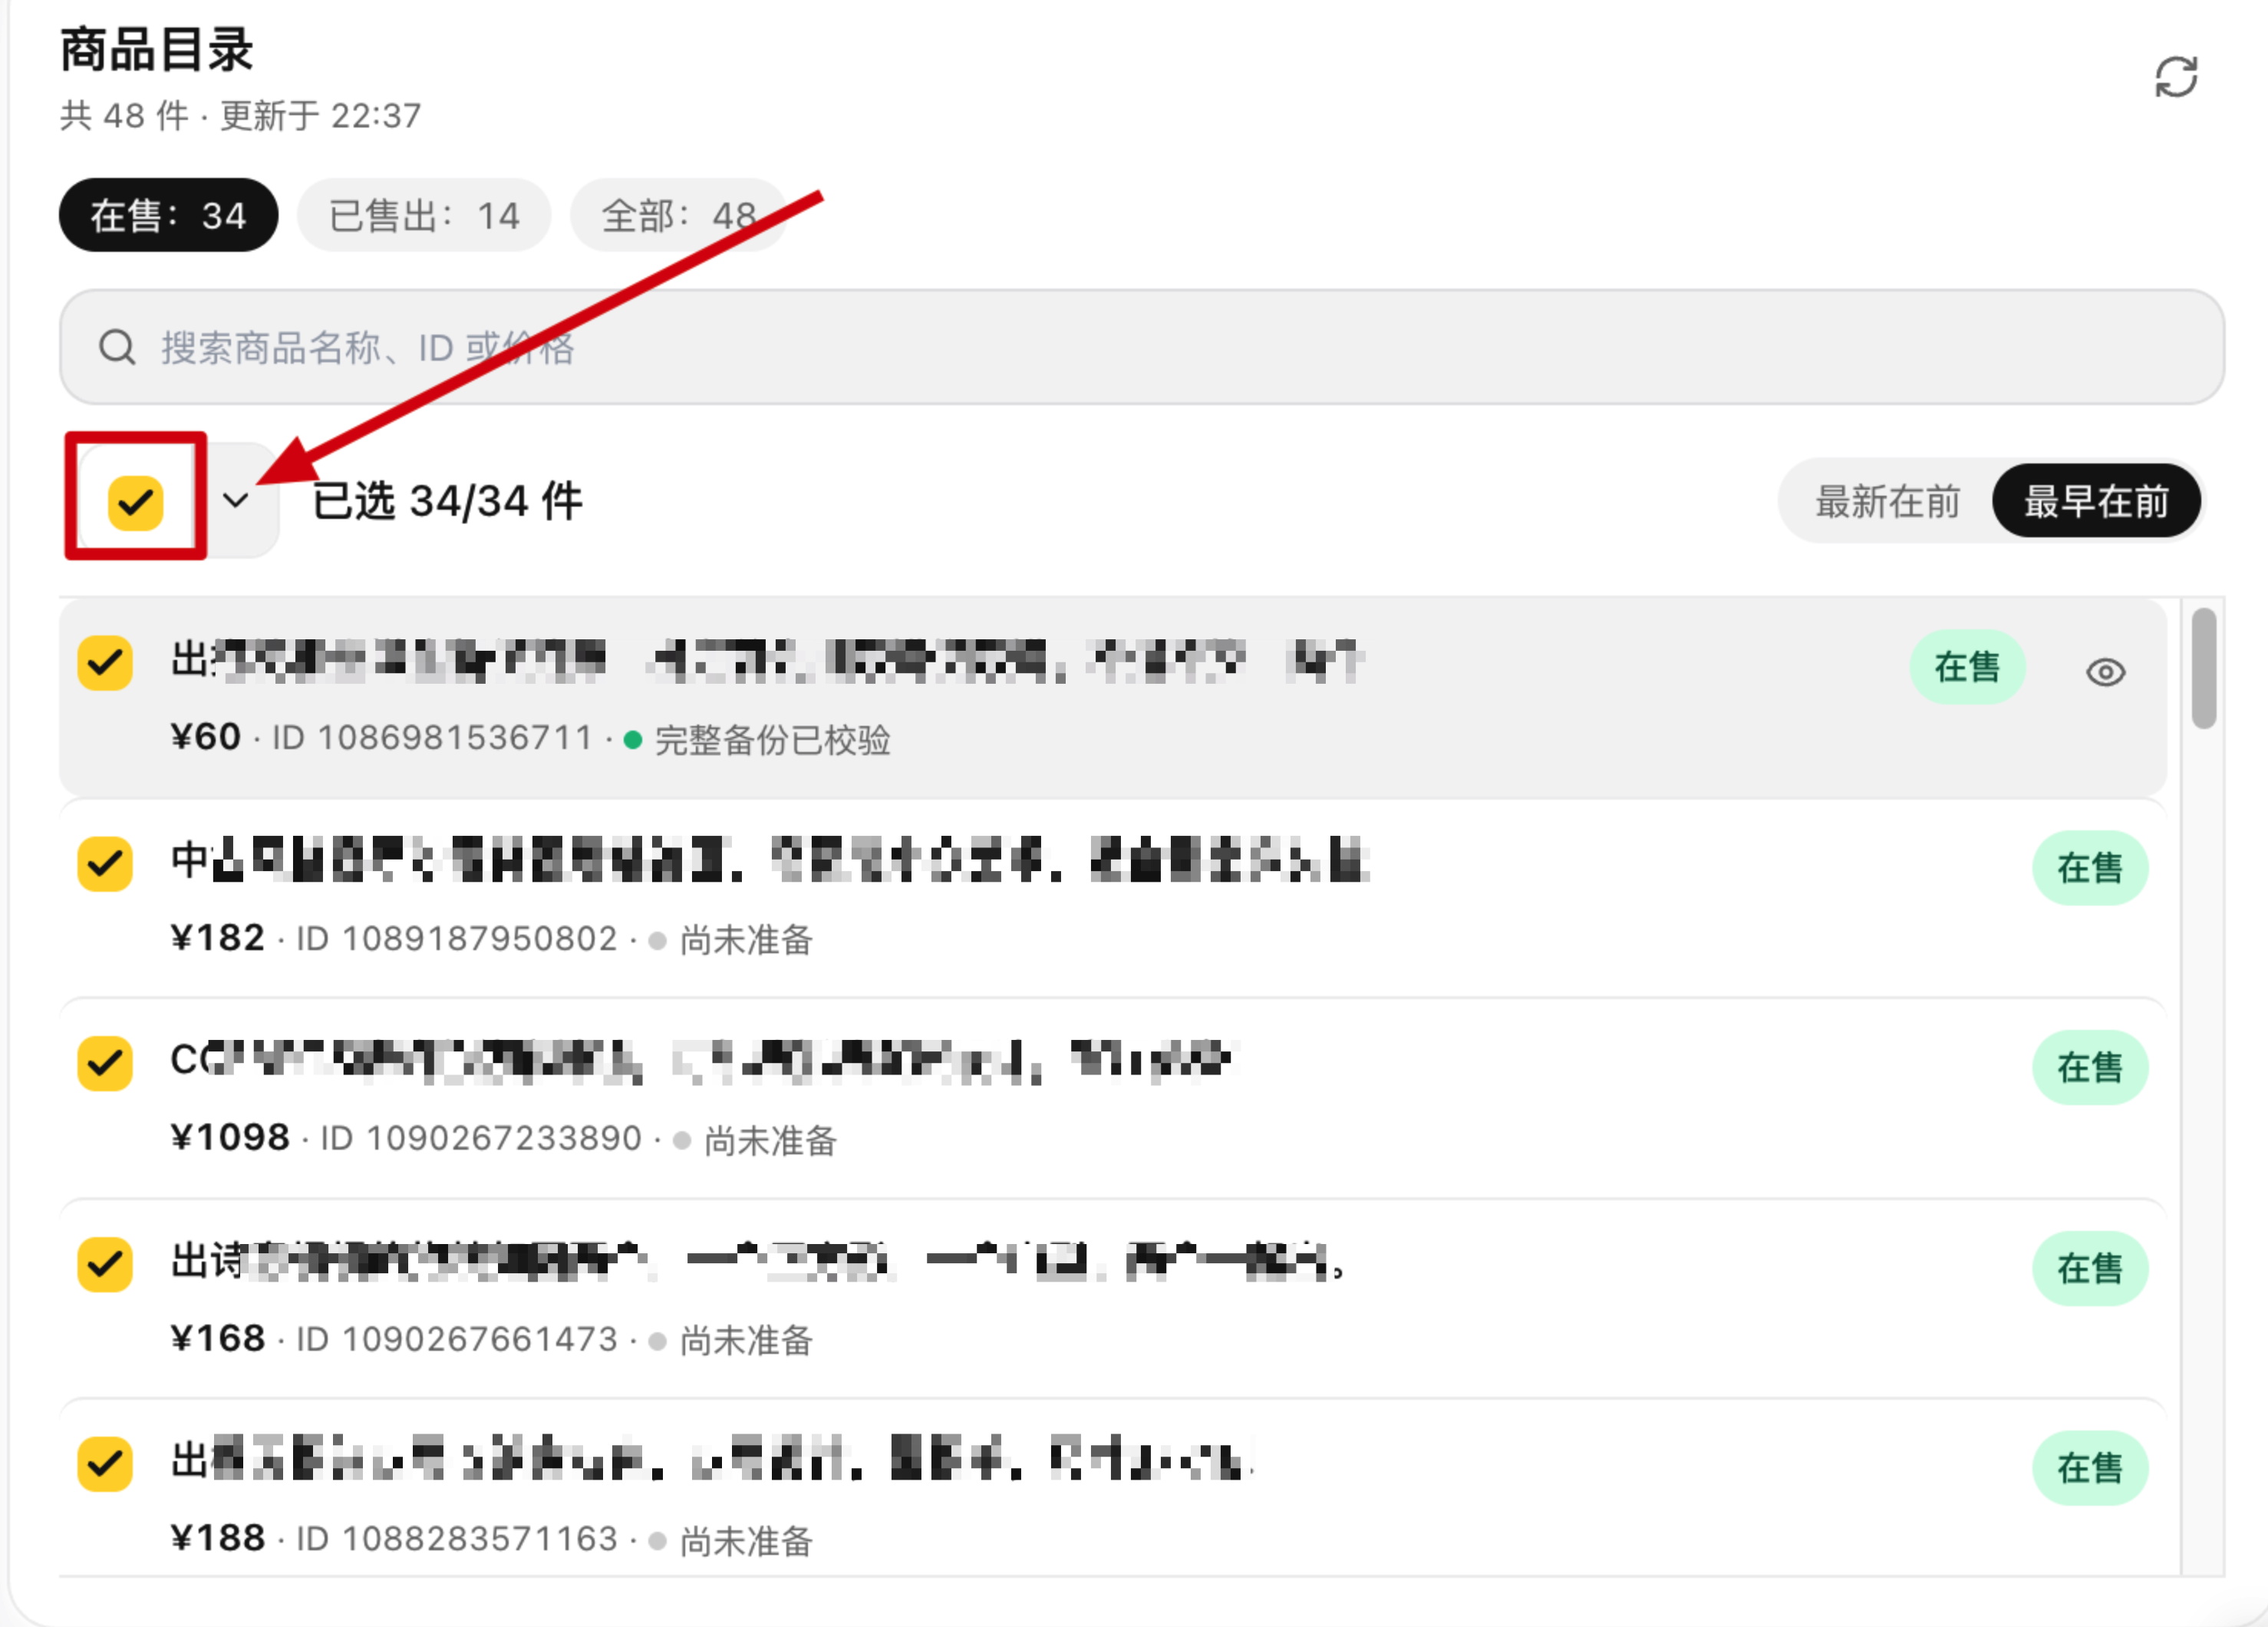Click the 在售 badge on ¥182 item
This screenshot has width=2268, height=1627.
(x=2089, y=868)
